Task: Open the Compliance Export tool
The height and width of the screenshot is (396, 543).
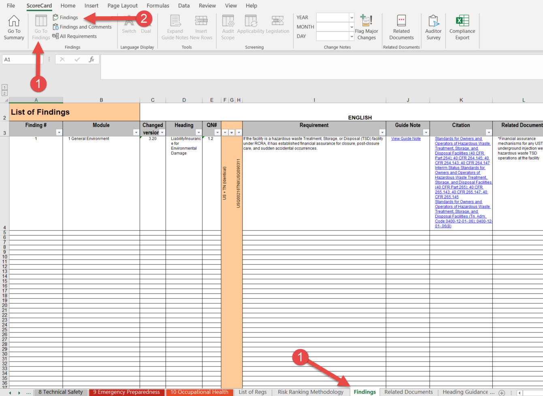Action: point(462,28)
